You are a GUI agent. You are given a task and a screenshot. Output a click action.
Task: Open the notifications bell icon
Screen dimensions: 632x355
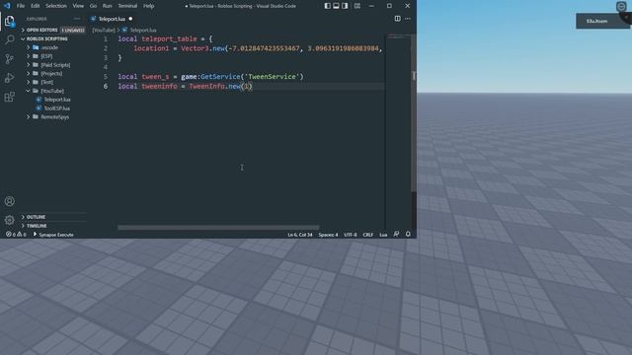point(408,235)
